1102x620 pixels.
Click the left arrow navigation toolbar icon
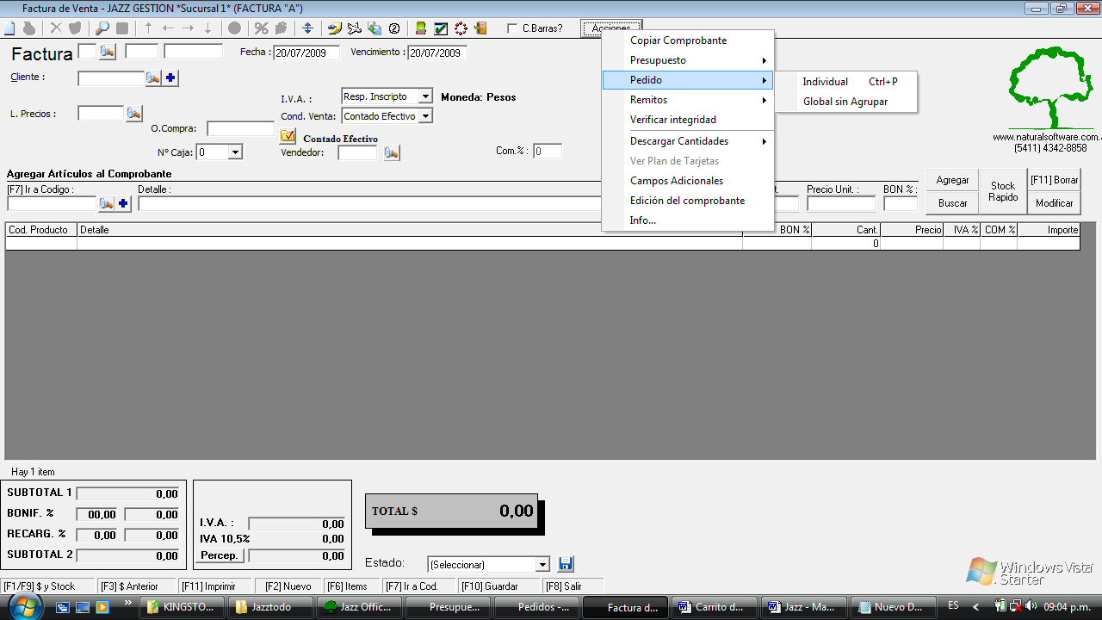click(x=168, y=28)
